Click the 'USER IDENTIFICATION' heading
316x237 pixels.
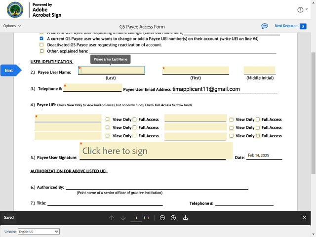click(51, 62)
